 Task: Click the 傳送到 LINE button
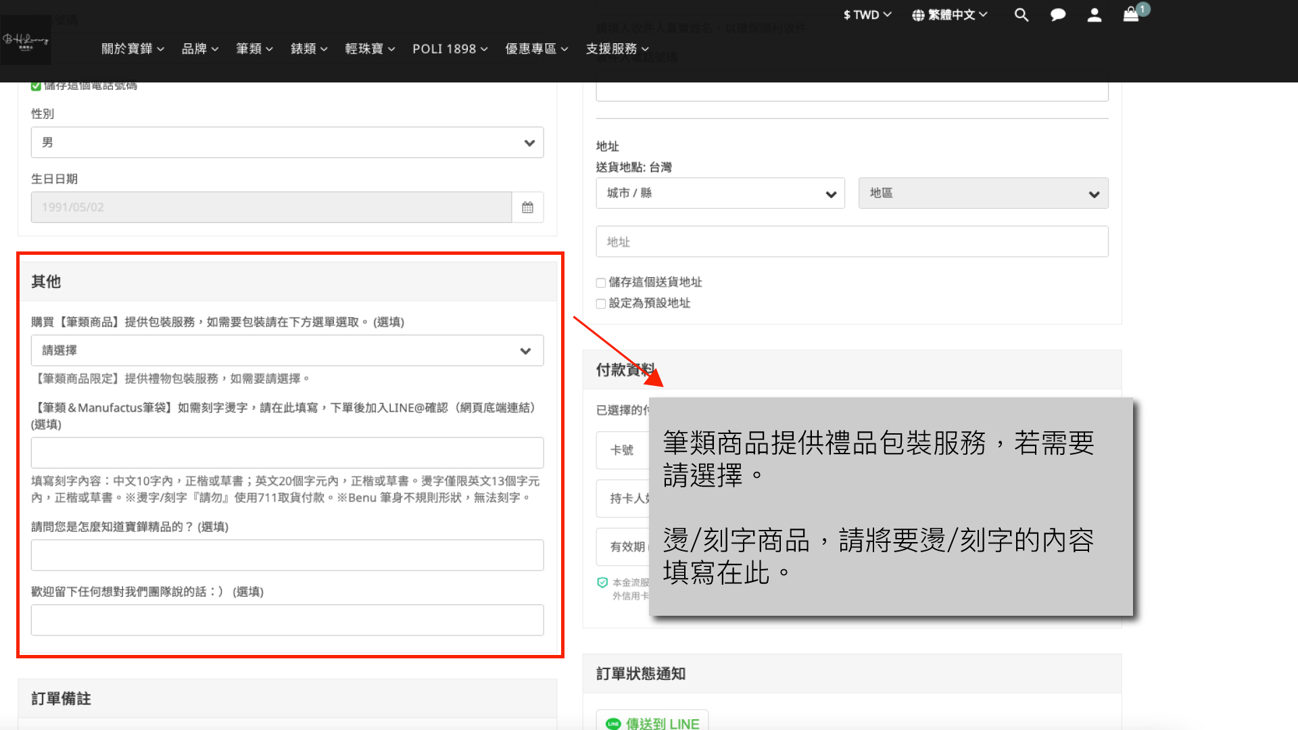[x=652, y=723]
